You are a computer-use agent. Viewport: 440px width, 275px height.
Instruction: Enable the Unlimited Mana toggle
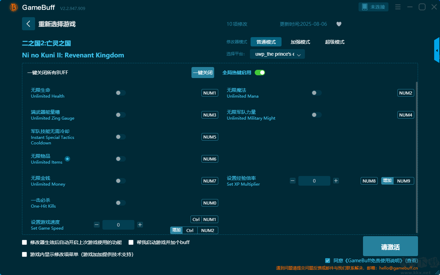[317, 93]
